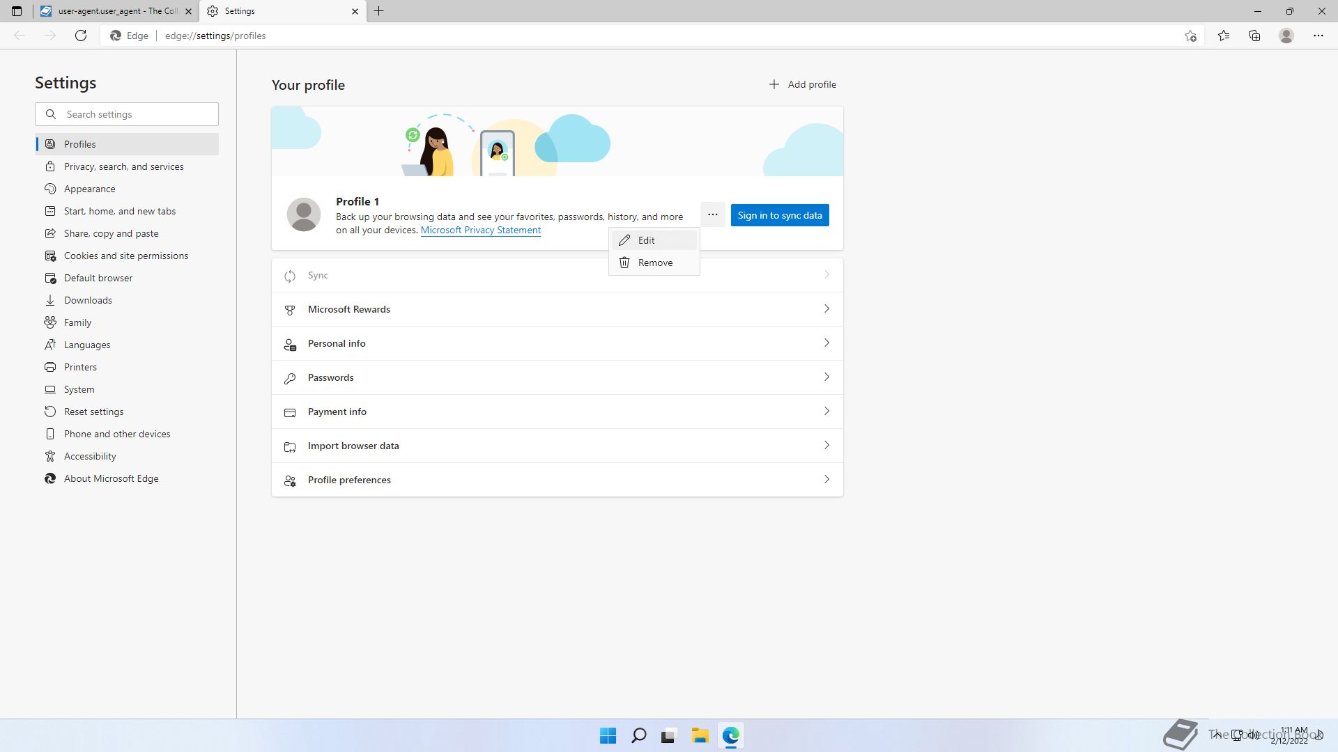Open the Favorites star icon in toolbar
Image resolution: width=1338 pixels, height=752 pixels.
click(x=1224, y=36)
